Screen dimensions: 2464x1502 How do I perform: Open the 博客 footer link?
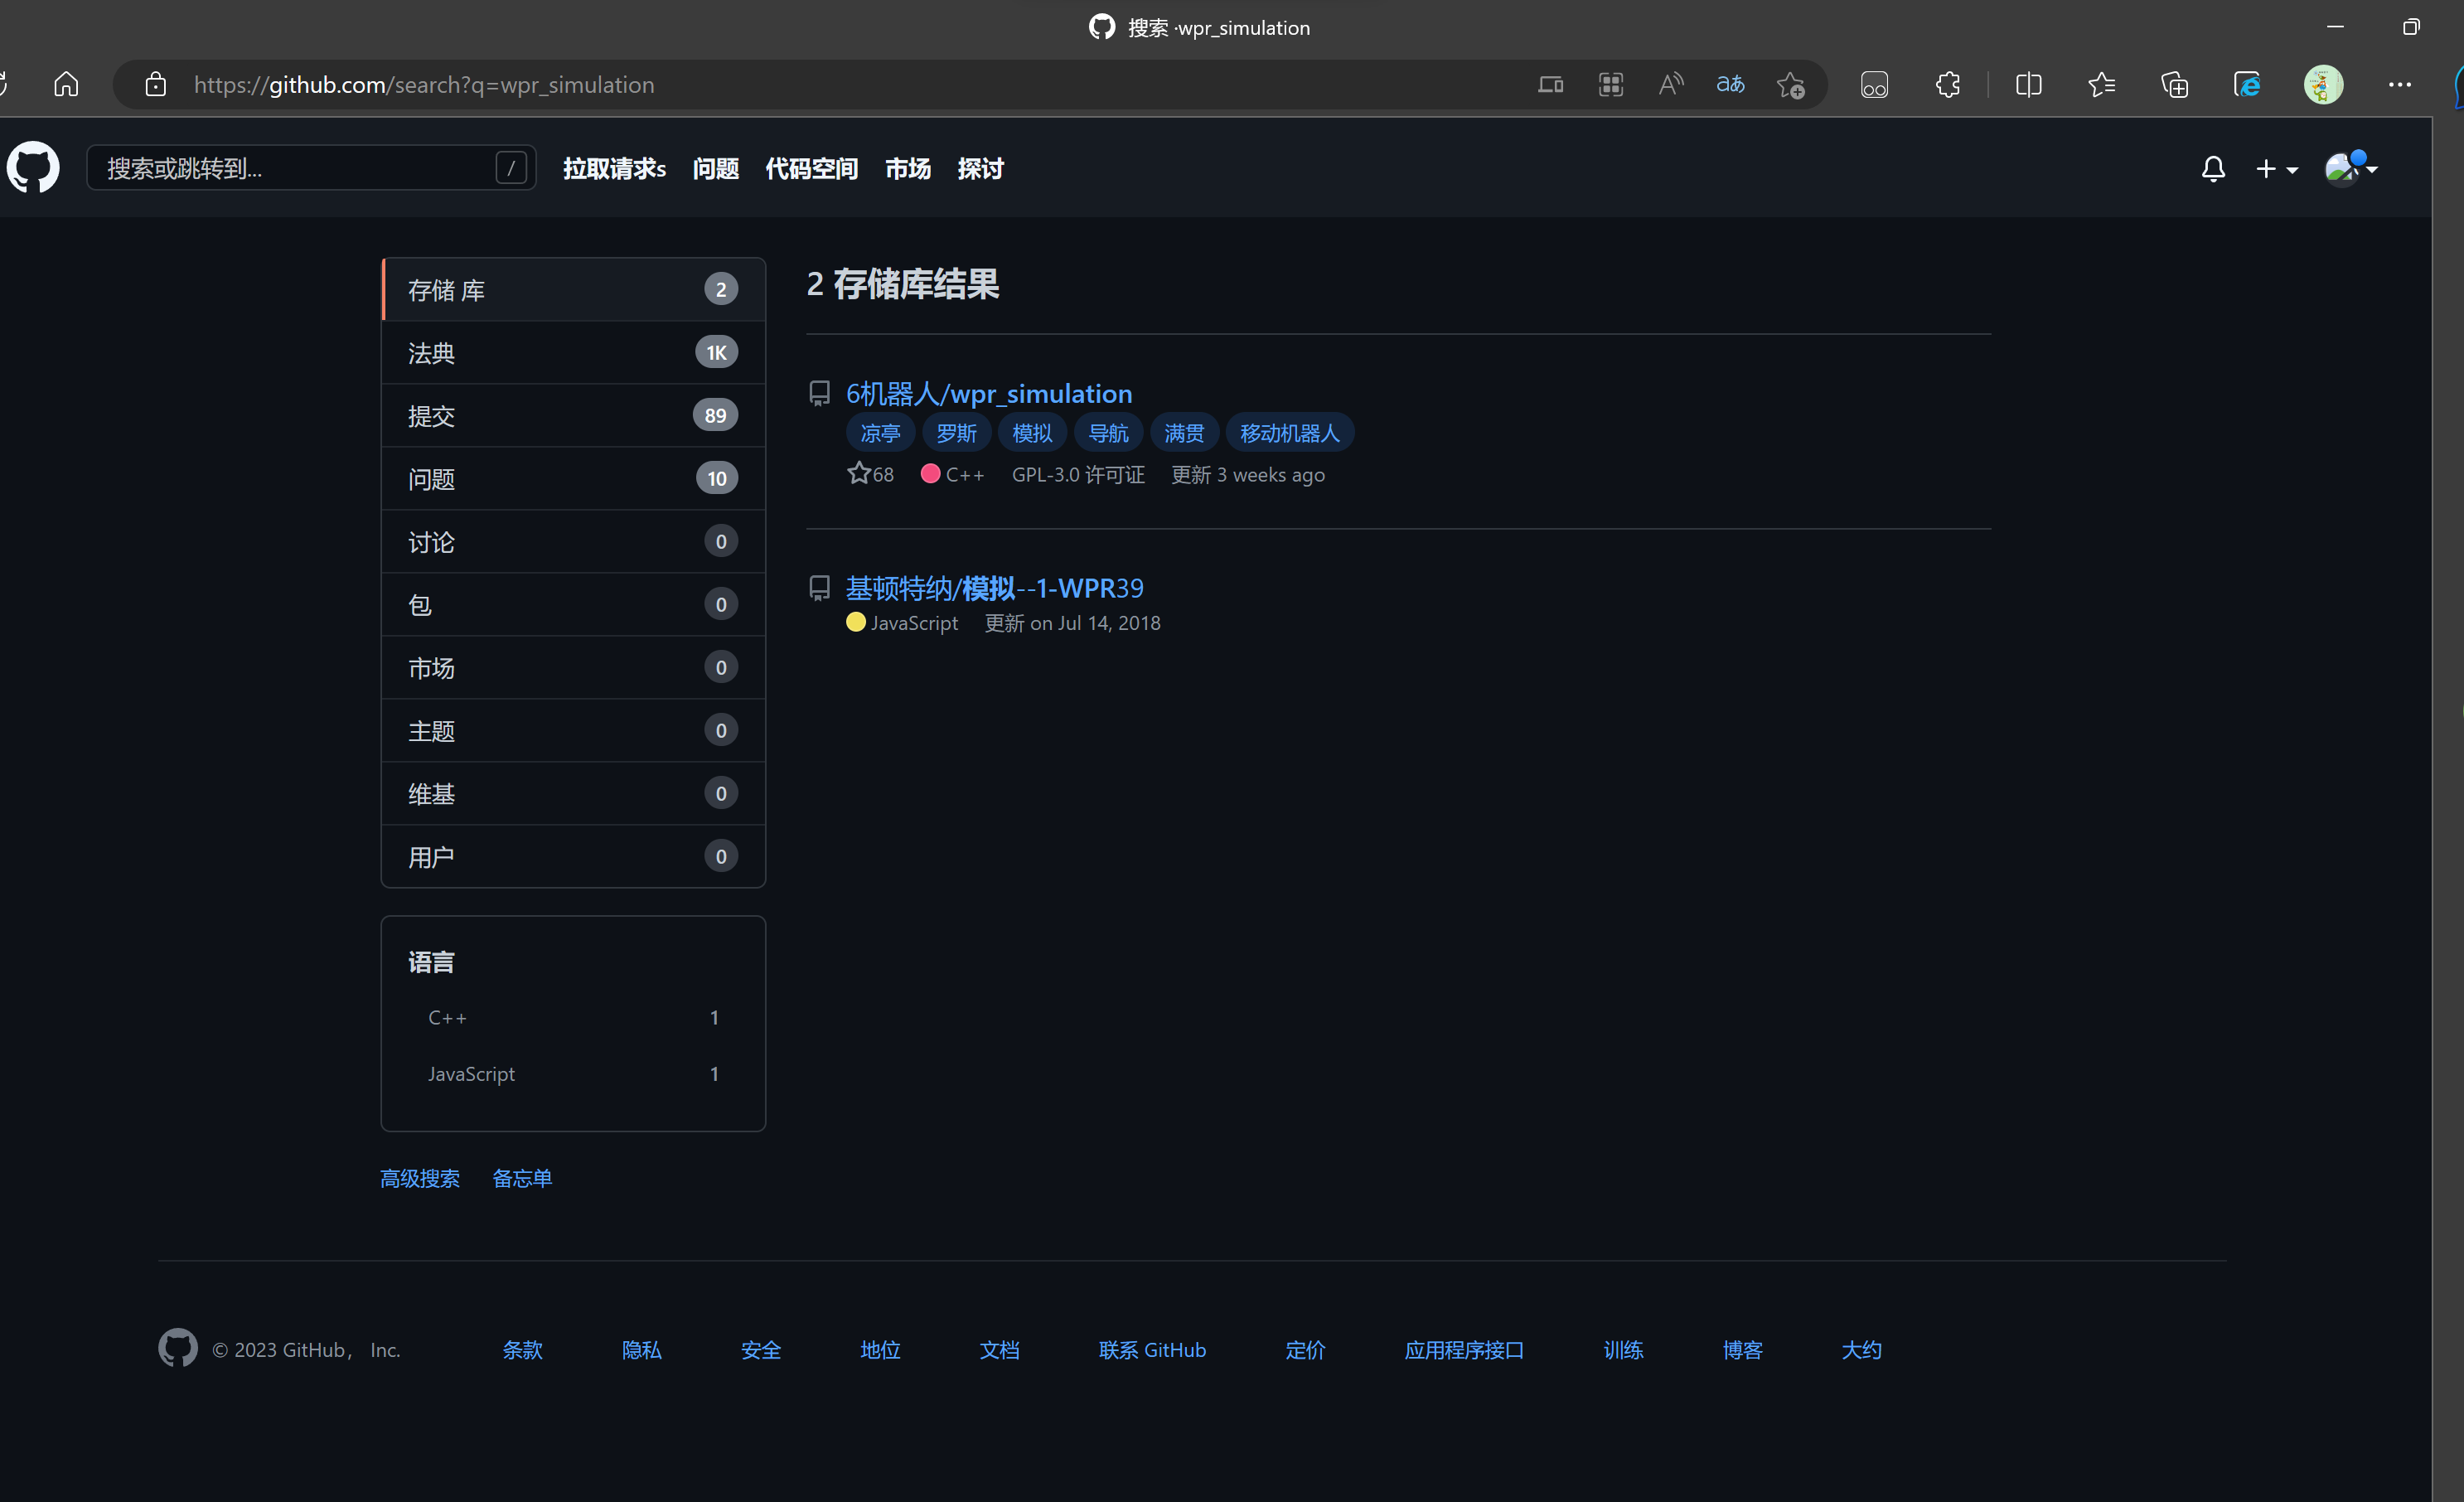(1742, 1349)
